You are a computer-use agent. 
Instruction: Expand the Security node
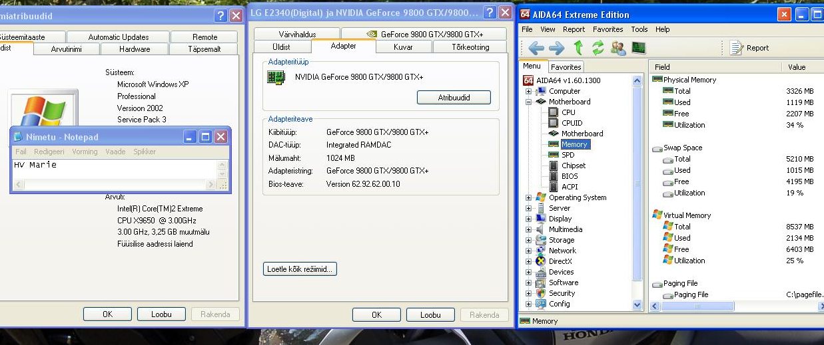[x=529, y=293]
